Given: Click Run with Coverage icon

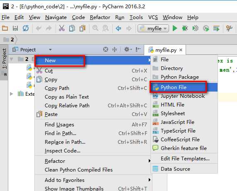Looking at the screenshot, I should [196, 28].
